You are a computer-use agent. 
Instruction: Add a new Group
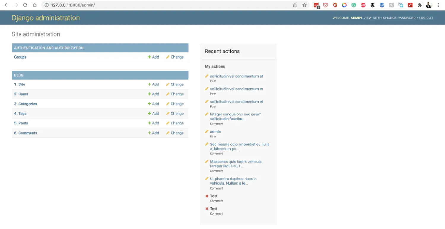153,57
